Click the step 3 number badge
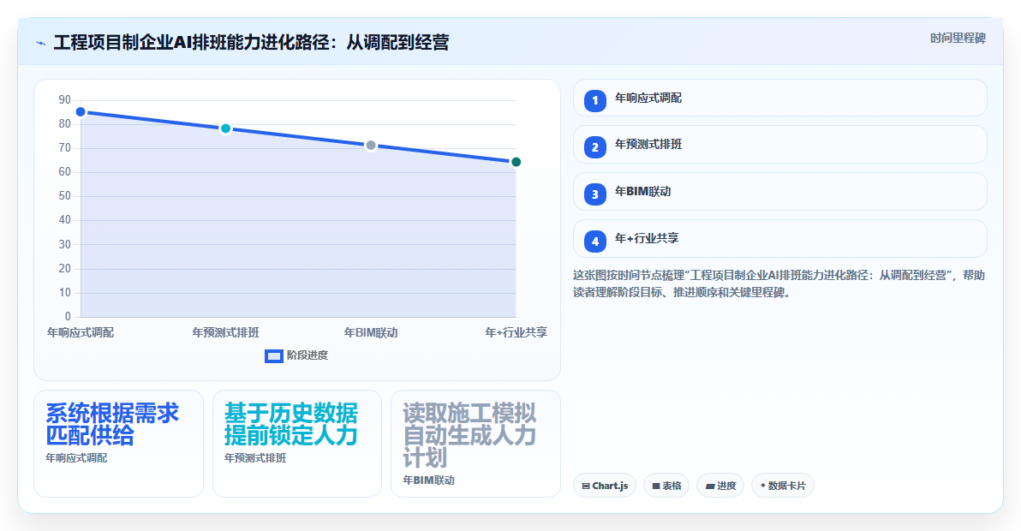Image resolution: width=1021 pixels, height=531 pixels. tap(595, 194)
